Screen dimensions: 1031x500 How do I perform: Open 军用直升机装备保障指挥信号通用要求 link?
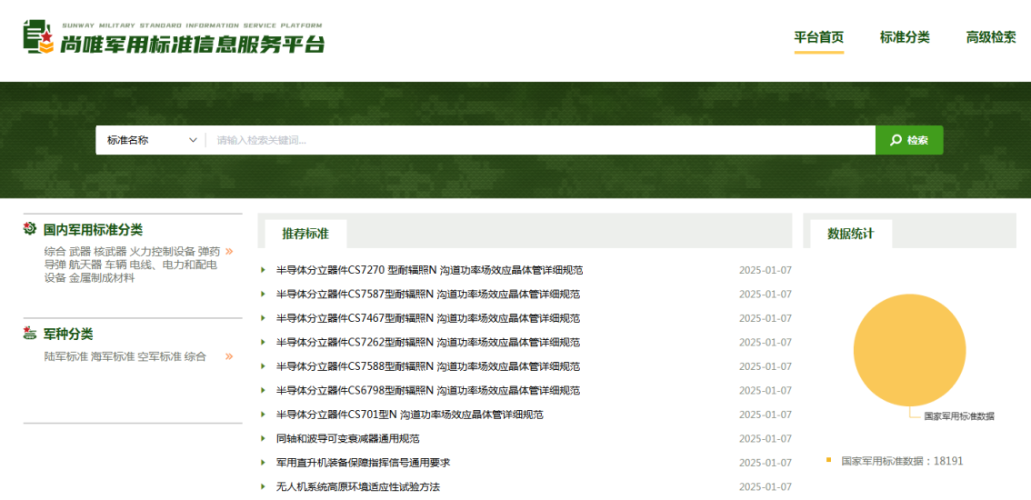pyautogui.click(x=364, y=463)
